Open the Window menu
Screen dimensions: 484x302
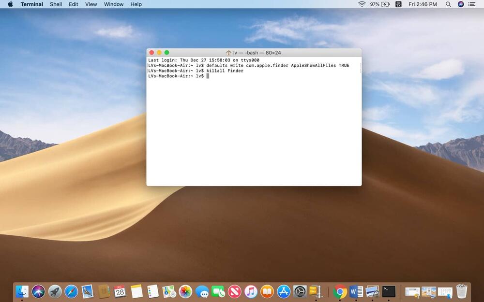114,4
